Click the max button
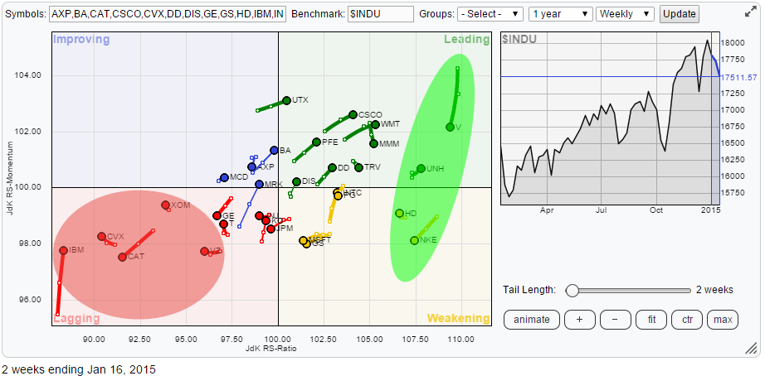 723,320
